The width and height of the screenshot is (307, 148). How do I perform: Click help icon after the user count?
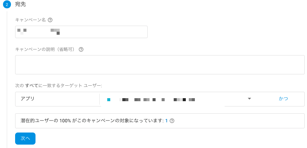(x=172, y=121)
